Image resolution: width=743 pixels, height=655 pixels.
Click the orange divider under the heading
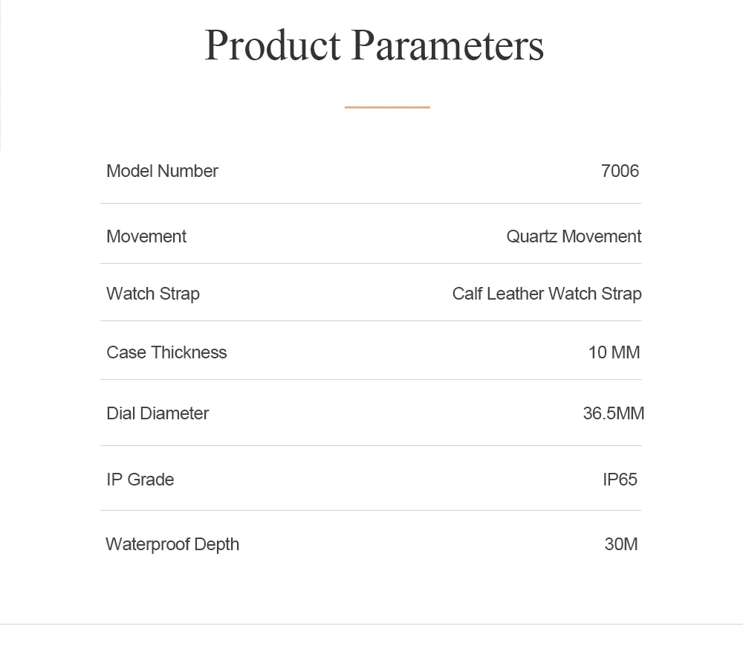tap(387, 107)
